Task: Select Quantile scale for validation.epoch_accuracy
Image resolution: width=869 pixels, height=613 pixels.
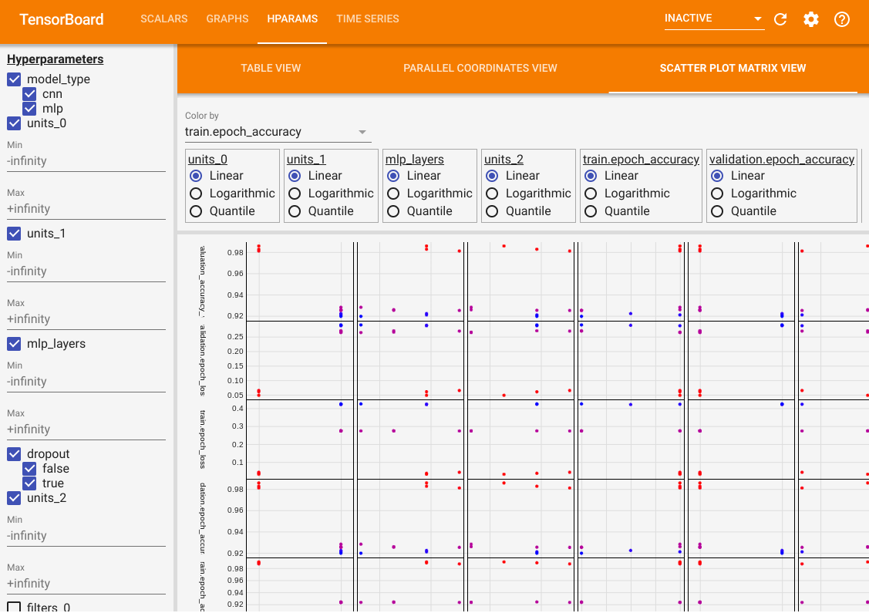Action: point(716,211)
